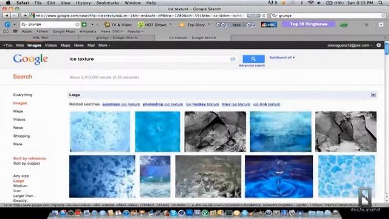This screenshot has height=219, width=389.
Task: Open the solid bright blue square thumbnail
Action: coord(157,131)
